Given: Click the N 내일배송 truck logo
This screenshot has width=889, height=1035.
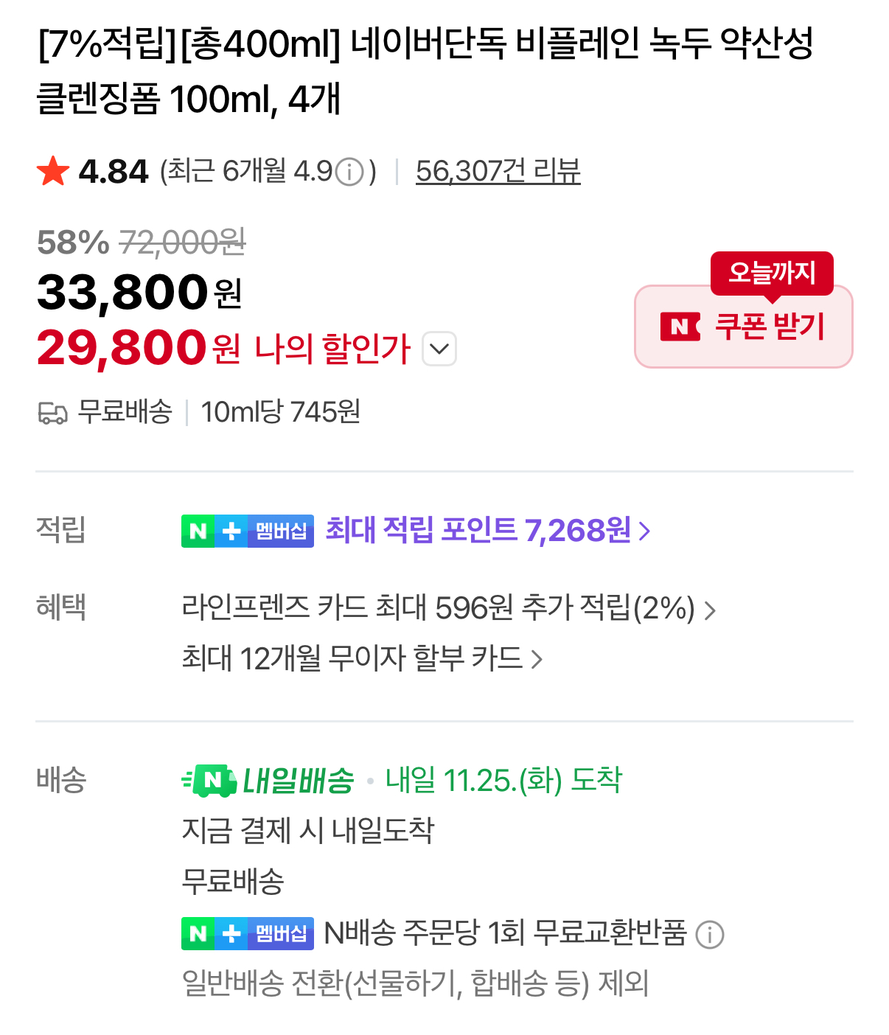Looking at the screenshot, I should (209, 781).
